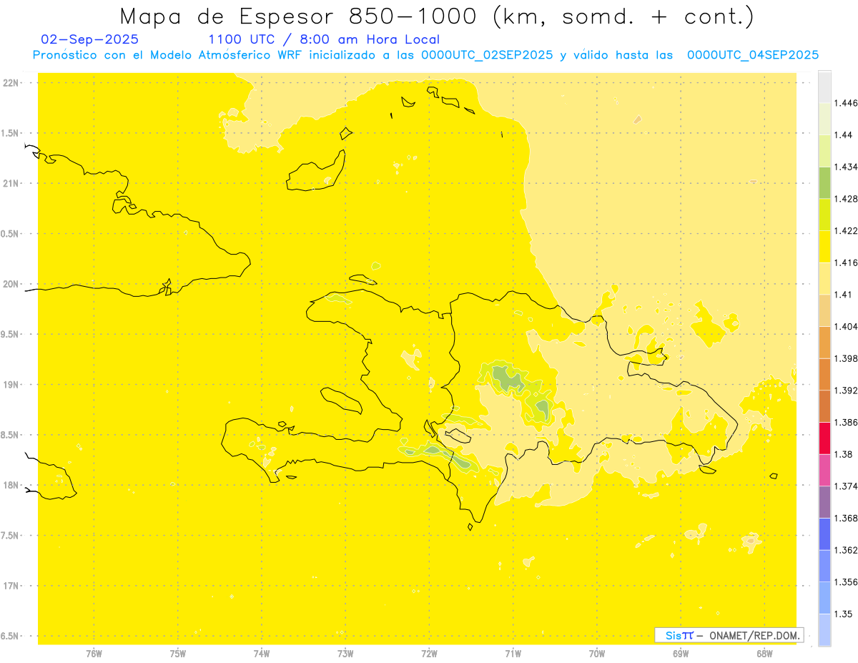Click the dark green legend swatch between 1.428 and 1.434
This screenshot has height=663, width=858.
pos(824,182)
